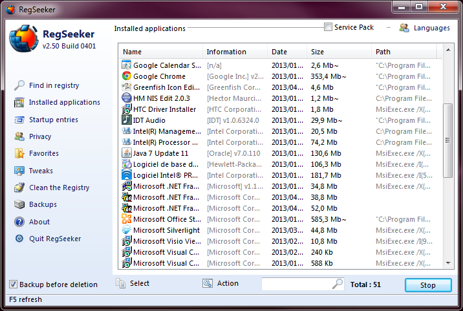Image resolution: width=463 pixels, height=311 pixels.
Task: Sort list by Path column header
Action: (x=404, y=52)
